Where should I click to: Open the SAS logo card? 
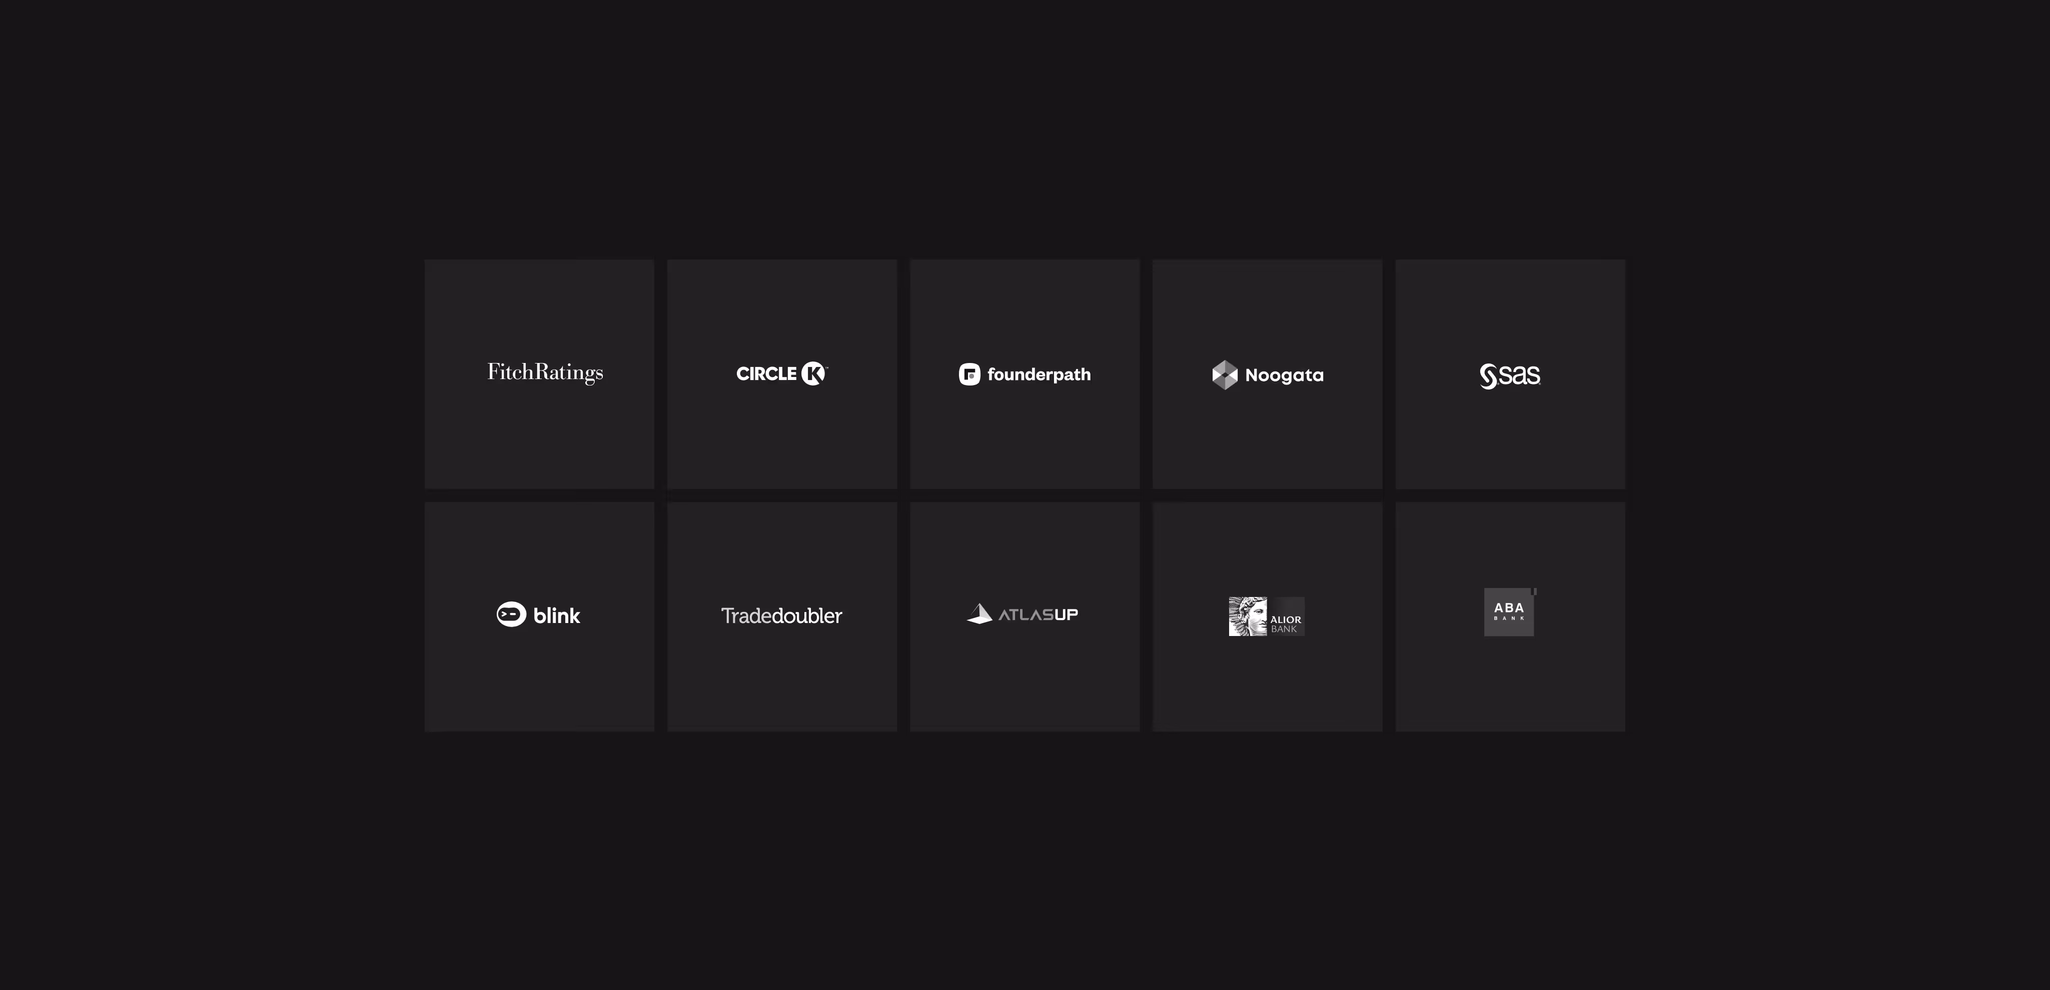click(1510, 373)
